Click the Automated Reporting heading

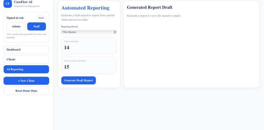(85, 8)
